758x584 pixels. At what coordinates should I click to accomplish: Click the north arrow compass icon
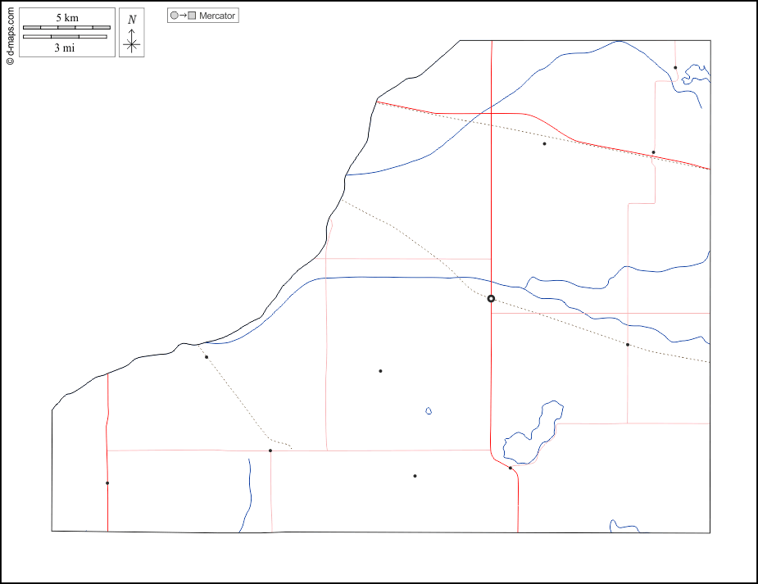pos(131,33)
